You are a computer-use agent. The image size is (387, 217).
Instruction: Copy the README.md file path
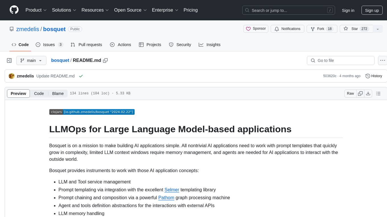pyautogui.click(x=106, y=60)
